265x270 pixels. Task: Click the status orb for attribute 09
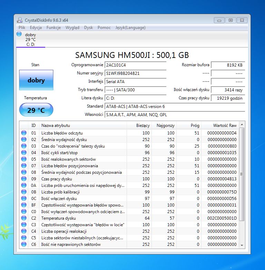point(24,179)
